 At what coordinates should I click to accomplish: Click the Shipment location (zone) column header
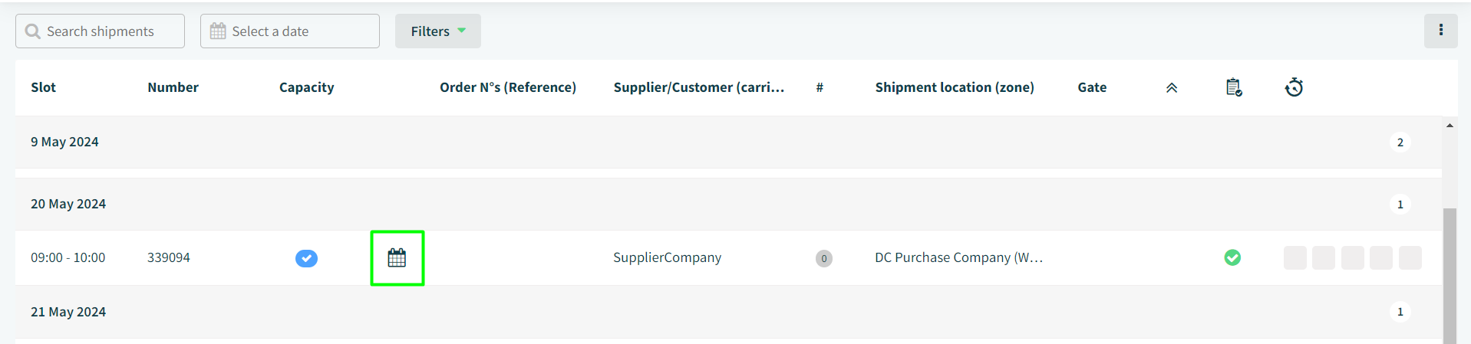click(955, 87)
